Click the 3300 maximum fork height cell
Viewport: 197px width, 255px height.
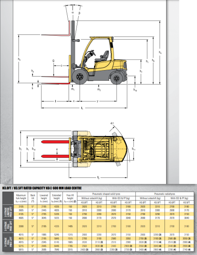(21, 226)
